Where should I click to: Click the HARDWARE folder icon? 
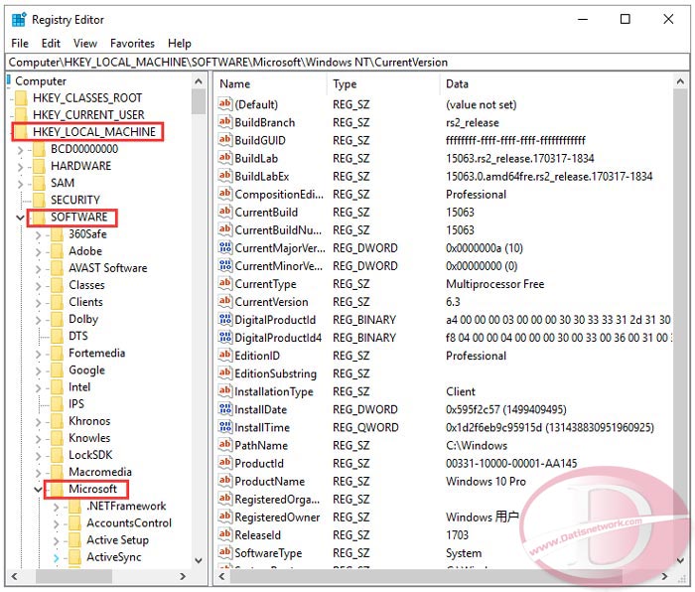(x=39, y=166)
